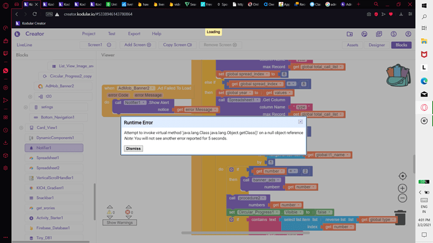433x243 pixels.
Task: Open Microsoft Edge from taskbar
Action: coord(424,81)
